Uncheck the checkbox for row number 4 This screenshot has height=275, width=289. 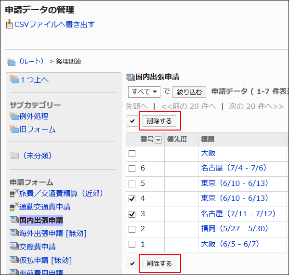[x=132, y=199]
